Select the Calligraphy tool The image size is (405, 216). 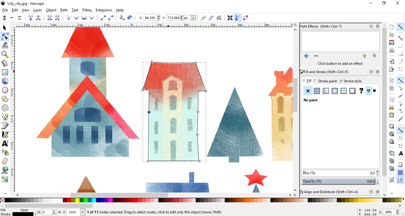[5, 135]
